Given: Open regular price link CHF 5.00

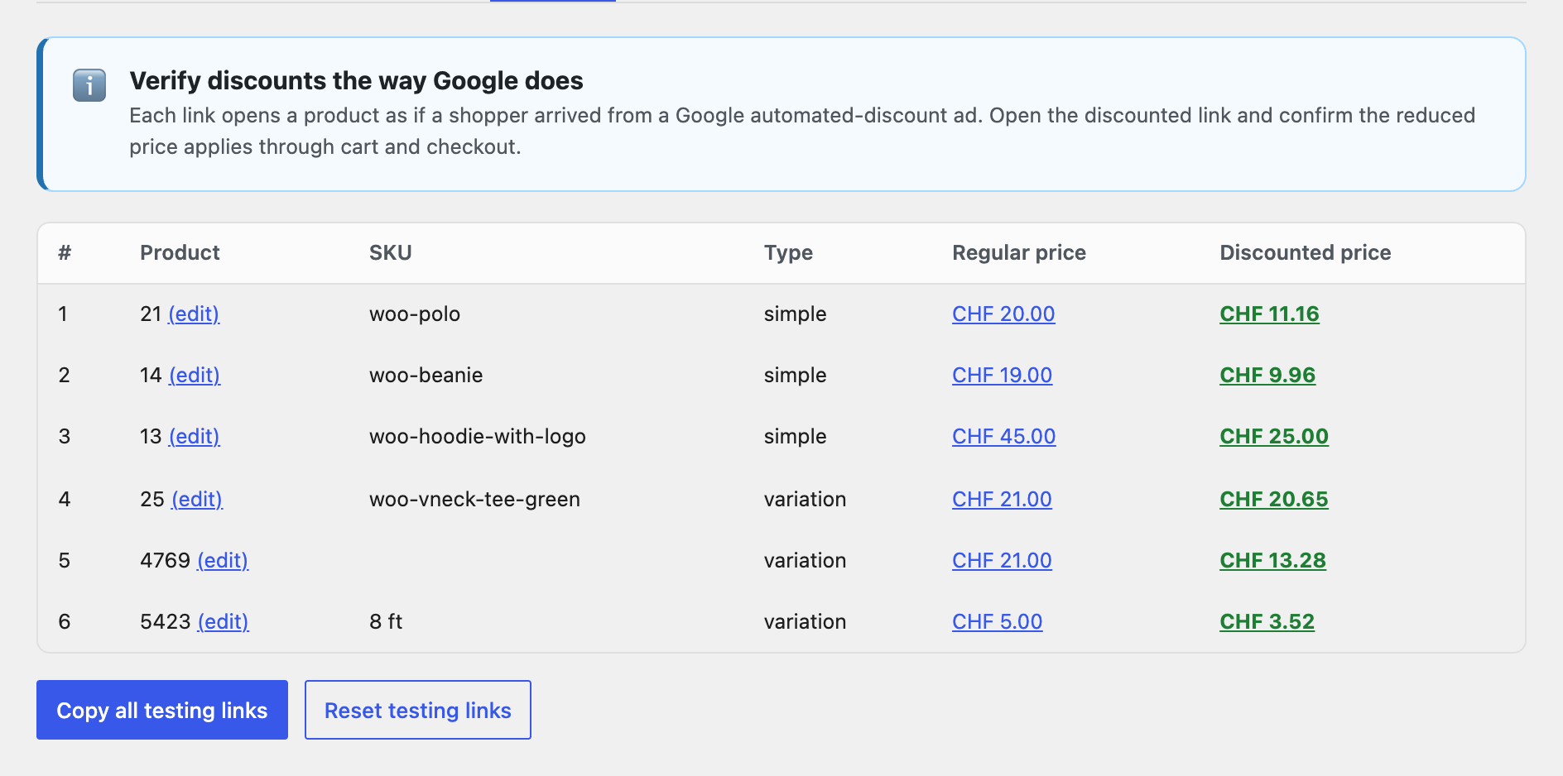Looking at the screenshot, I should click(x=998, y=622).
